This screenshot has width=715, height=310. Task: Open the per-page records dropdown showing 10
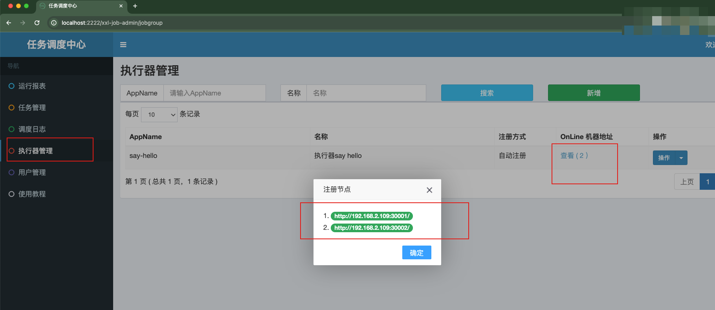tap(159, 115)
